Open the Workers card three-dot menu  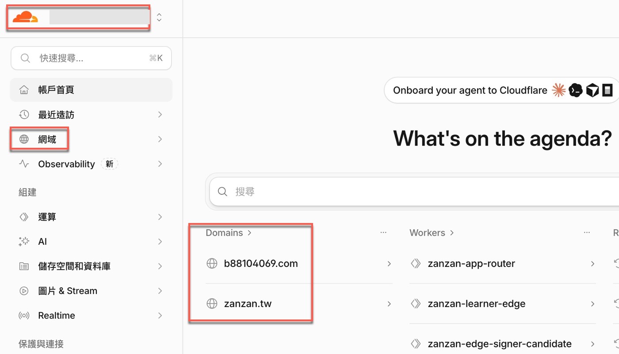tap(587, 233)
